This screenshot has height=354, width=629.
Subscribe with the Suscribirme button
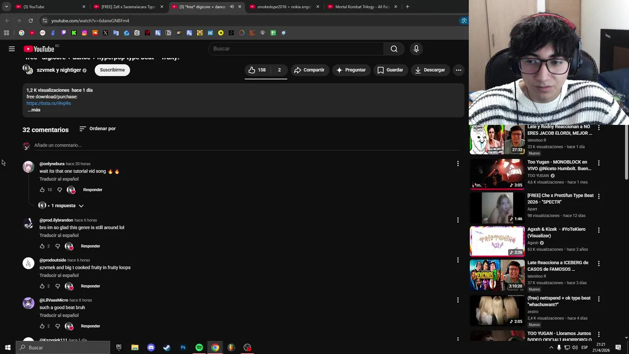112,70
